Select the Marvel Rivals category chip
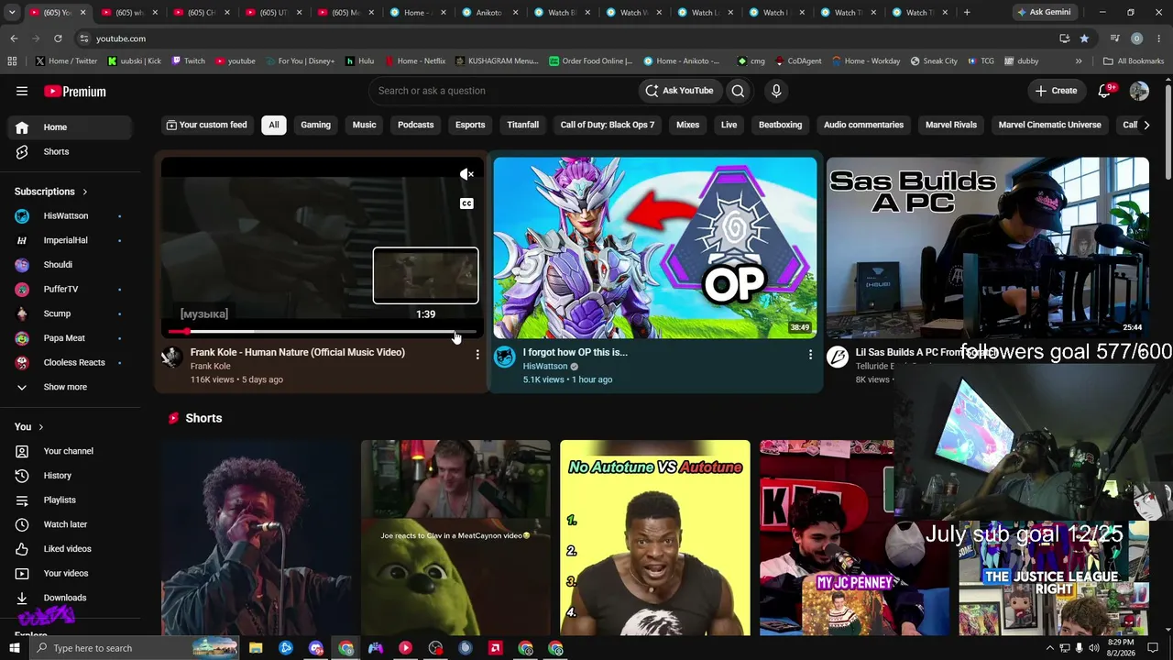 click(x=951, y=125)
